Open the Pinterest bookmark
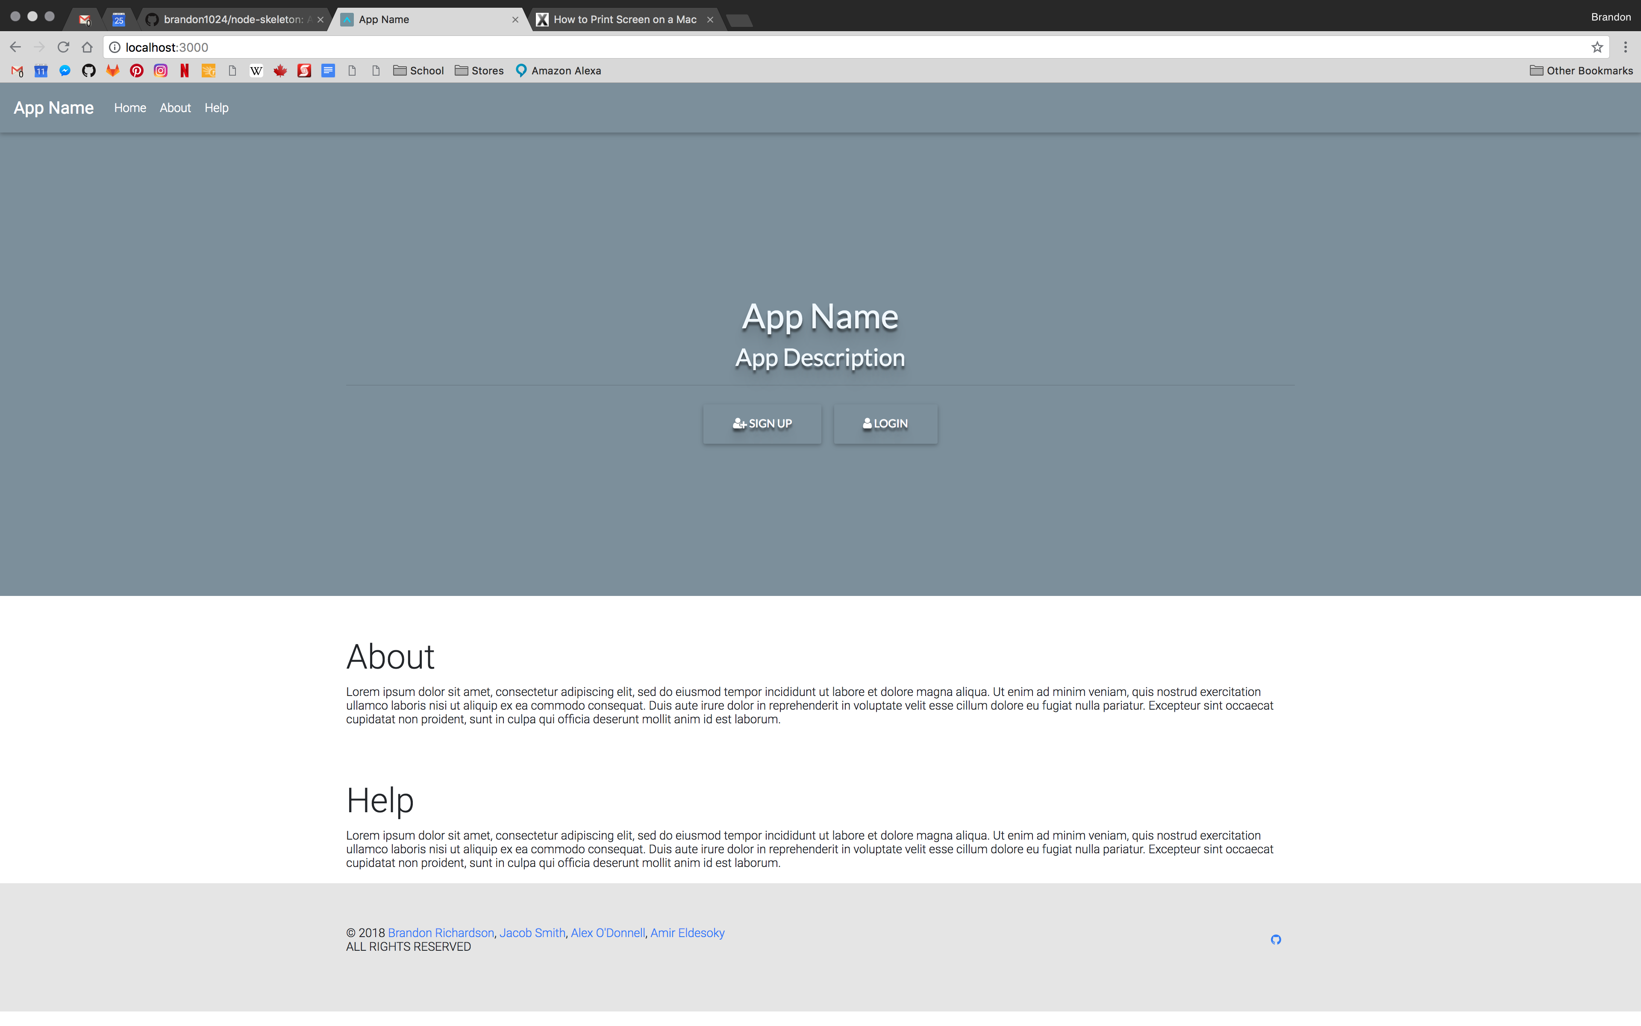The height and width of the screenshot is (1026, 1641). coord(136,71)
